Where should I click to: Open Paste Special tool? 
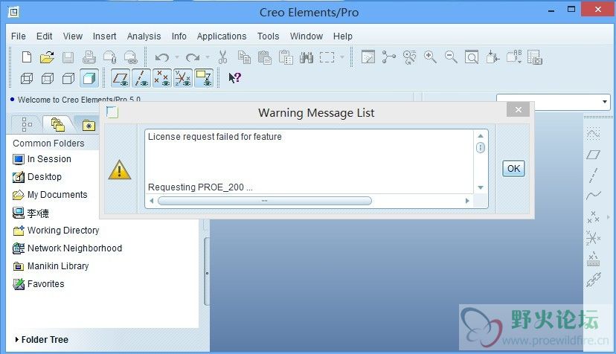click(286, 57)
